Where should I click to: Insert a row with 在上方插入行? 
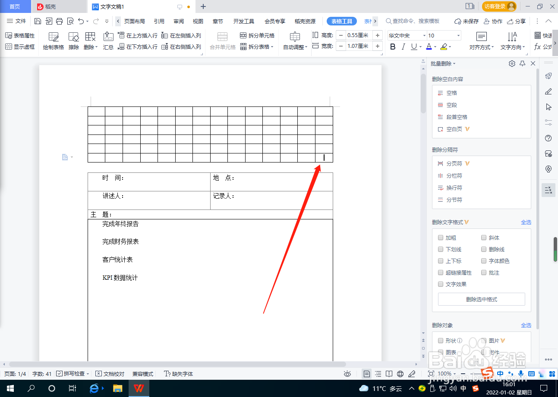tap(138, 35)
